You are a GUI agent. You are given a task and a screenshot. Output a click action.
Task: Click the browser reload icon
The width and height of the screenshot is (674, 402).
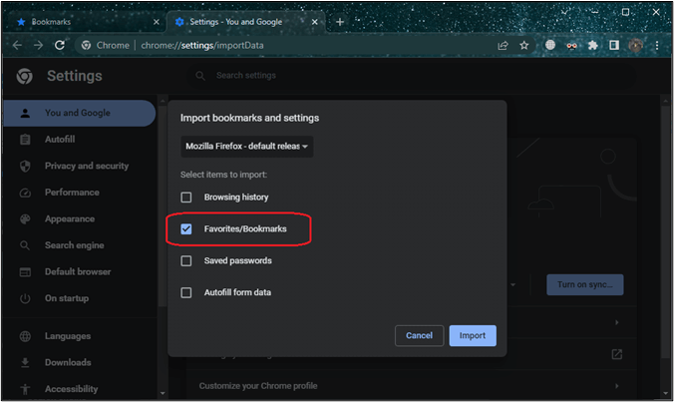click(61, 45)
